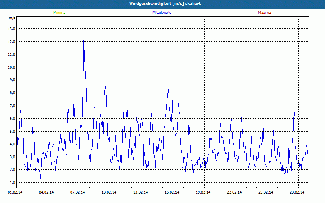This screenshot has height=203, width=325.
Task: Click the 13.02.14 date label
Action: (141, 192)
